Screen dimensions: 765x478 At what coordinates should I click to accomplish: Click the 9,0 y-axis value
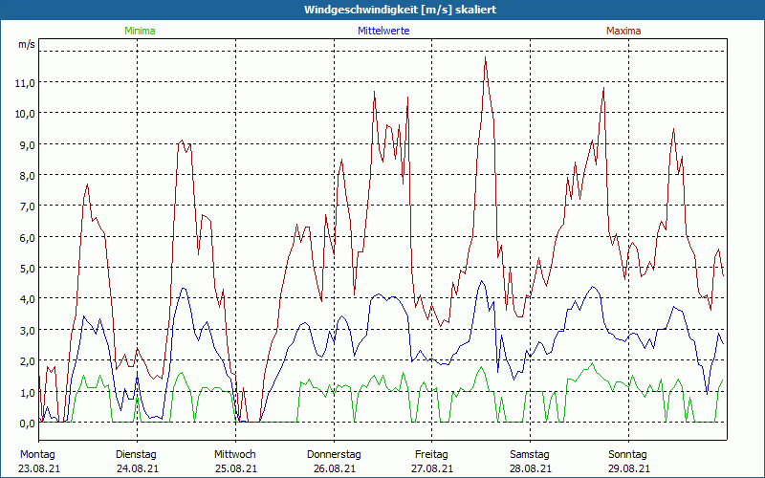[27, 145]
